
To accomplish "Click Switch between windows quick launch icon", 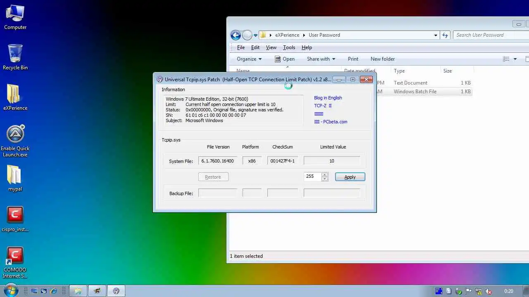I will click(44, 291).
